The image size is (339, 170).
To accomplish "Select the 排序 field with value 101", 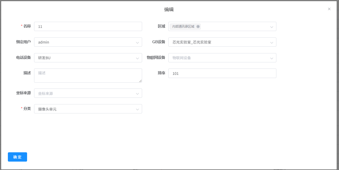I will (x=222, y=73).
